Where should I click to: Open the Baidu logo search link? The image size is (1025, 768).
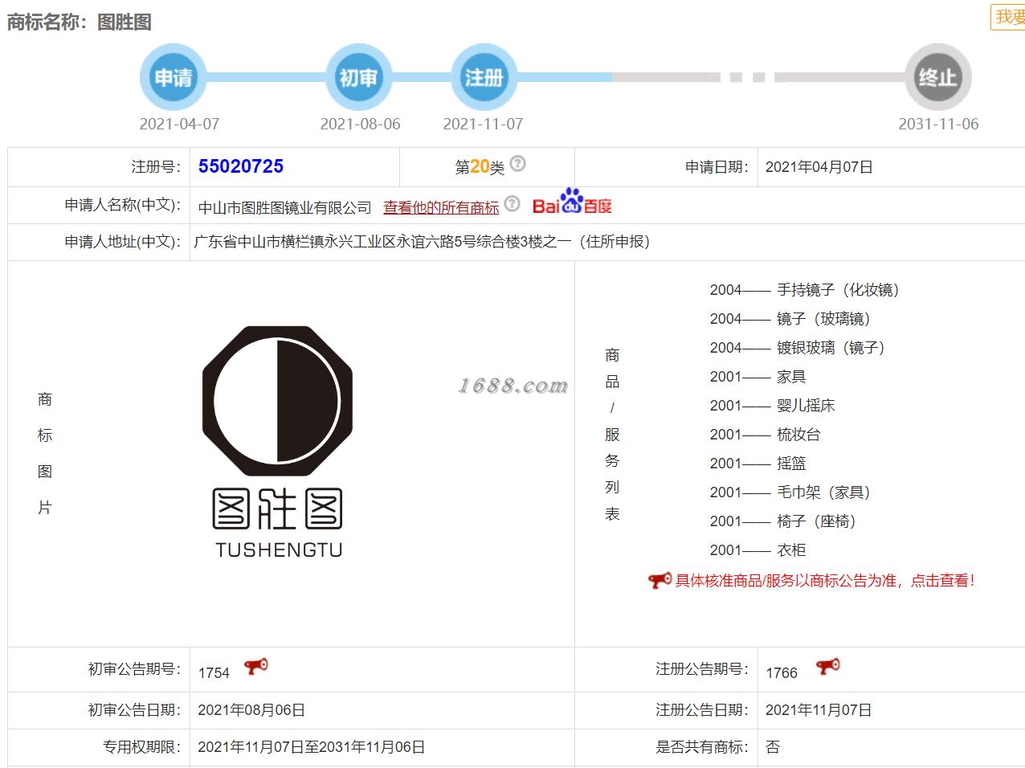coord(572,202)
